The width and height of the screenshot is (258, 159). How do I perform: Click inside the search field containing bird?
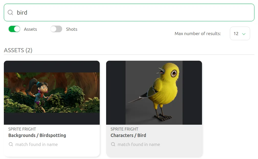click(129, 13)
